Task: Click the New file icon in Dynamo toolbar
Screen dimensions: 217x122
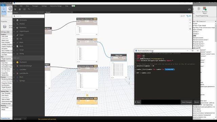Action: tap(15, 9)
